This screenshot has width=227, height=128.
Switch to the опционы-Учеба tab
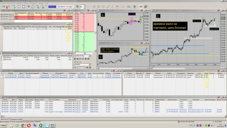point(16,119)
